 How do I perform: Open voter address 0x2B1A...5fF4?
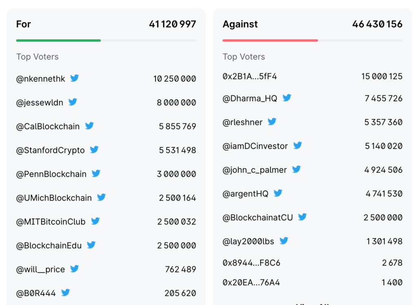250,76
